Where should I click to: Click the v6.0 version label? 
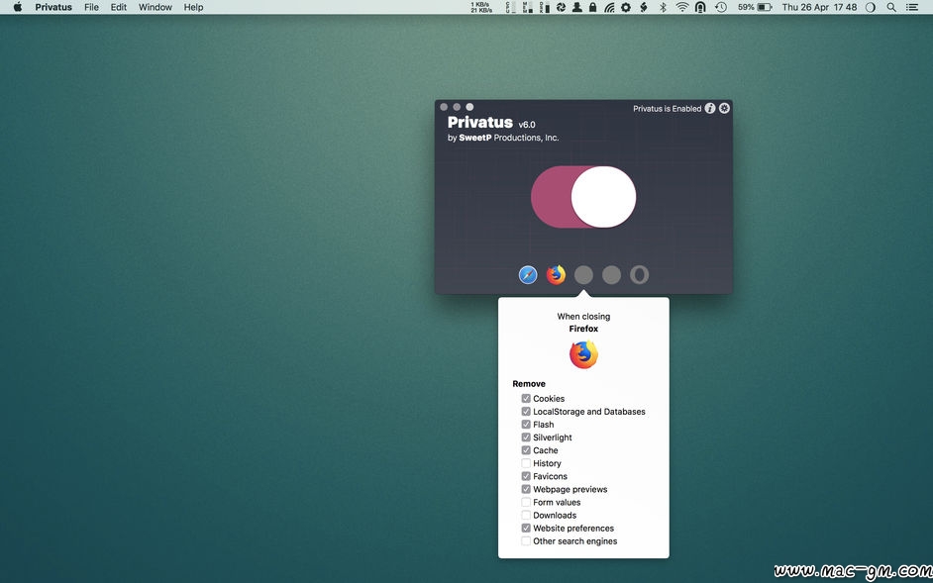pos(527,125)
